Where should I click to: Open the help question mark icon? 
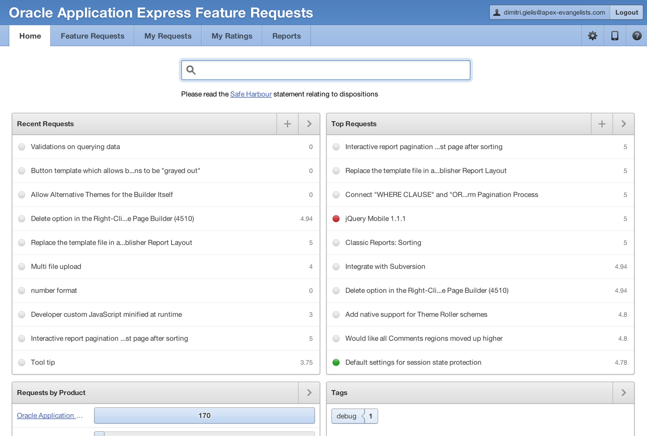click(637, 36)
